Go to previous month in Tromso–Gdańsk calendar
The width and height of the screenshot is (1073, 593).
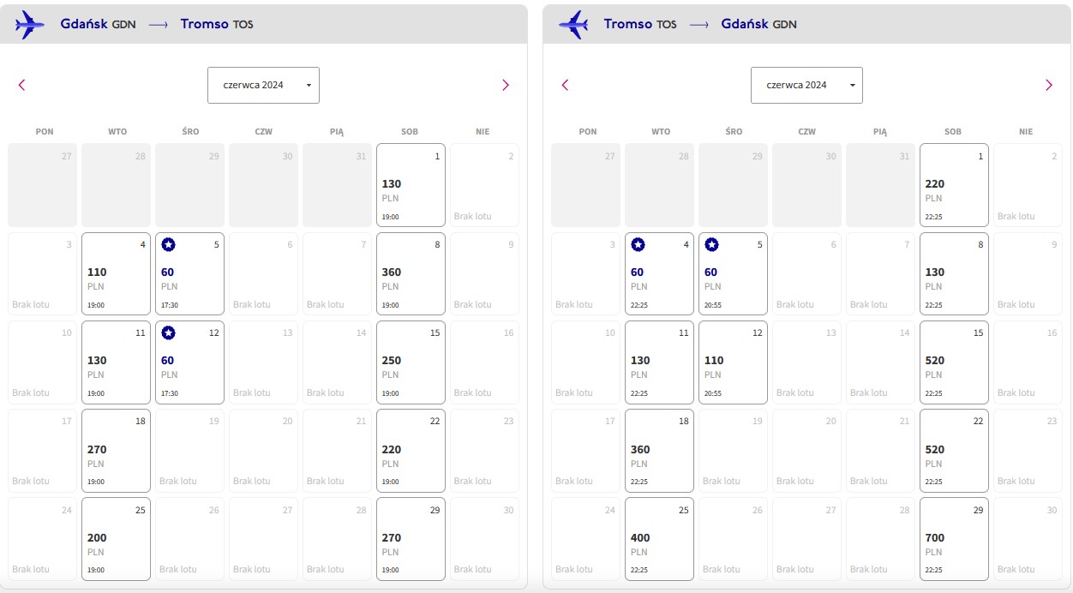[565, 85]
